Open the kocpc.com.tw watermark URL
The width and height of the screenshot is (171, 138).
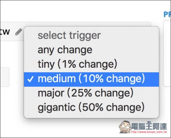pos(149,132)
